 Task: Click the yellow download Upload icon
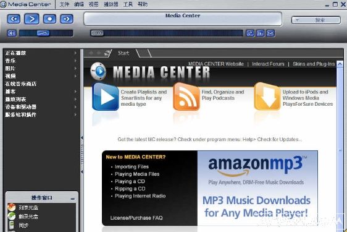point(267,97)
